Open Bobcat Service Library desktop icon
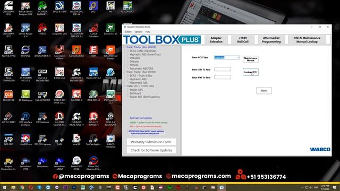Screen dimensions: 340x191 click(x=110, y=53)
